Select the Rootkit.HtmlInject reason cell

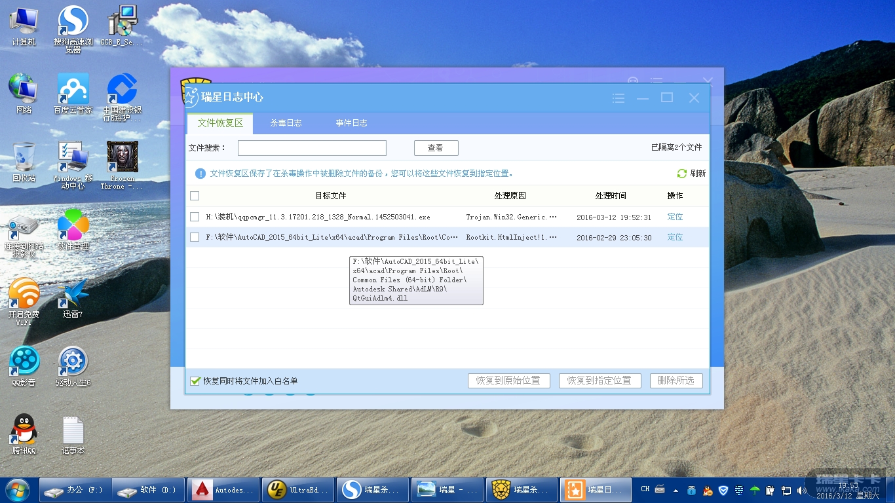(512, 237)
